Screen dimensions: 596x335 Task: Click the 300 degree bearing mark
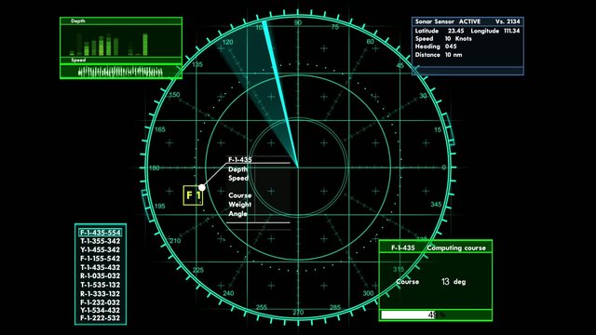pos(368,293)
